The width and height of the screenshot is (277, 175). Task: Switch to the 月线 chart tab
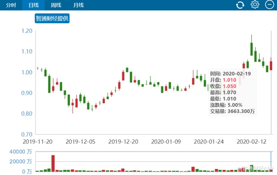pos(78,5)
